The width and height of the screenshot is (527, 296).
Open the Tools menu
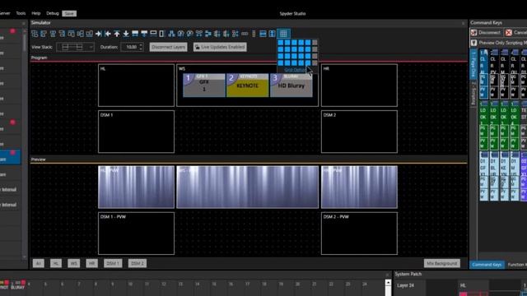point(21,13)
